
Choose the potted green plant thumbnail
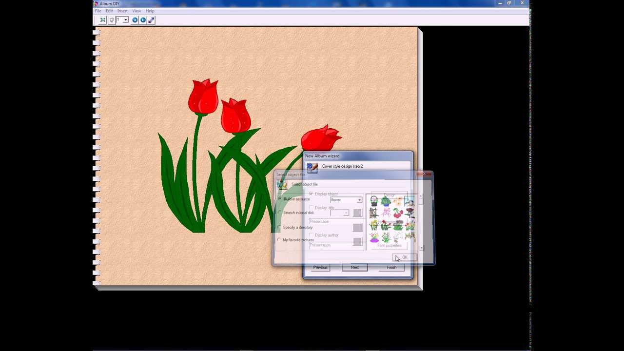click(x=386, y=201)
